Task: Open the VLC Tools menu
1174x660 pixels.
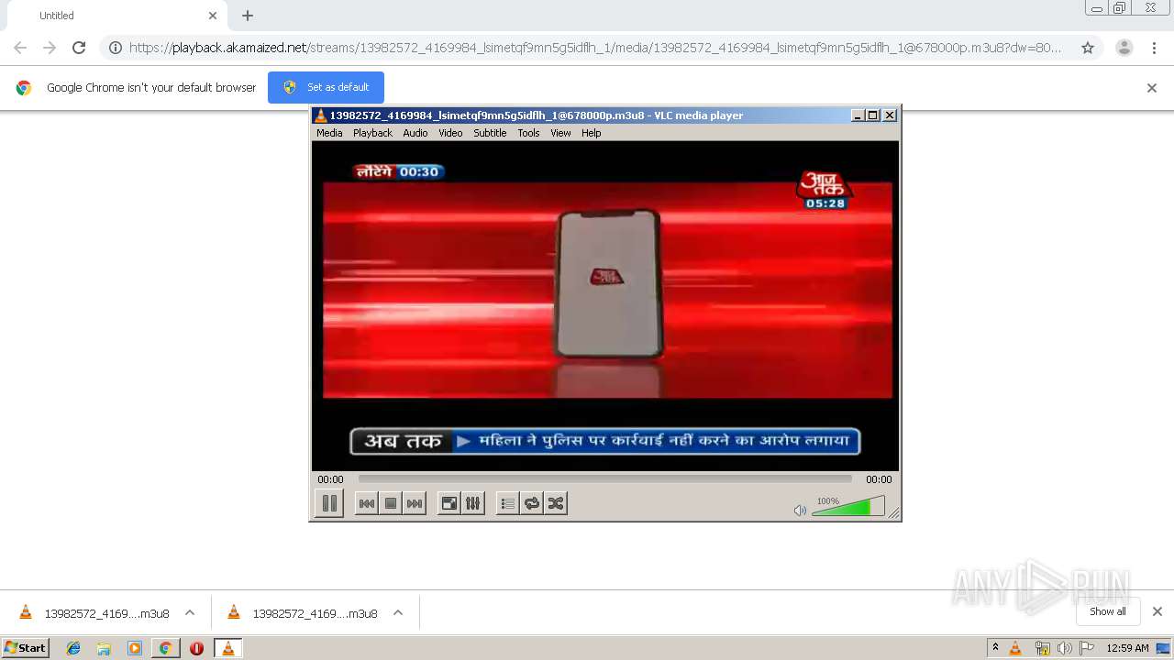Action: click(x=528, y=133)
